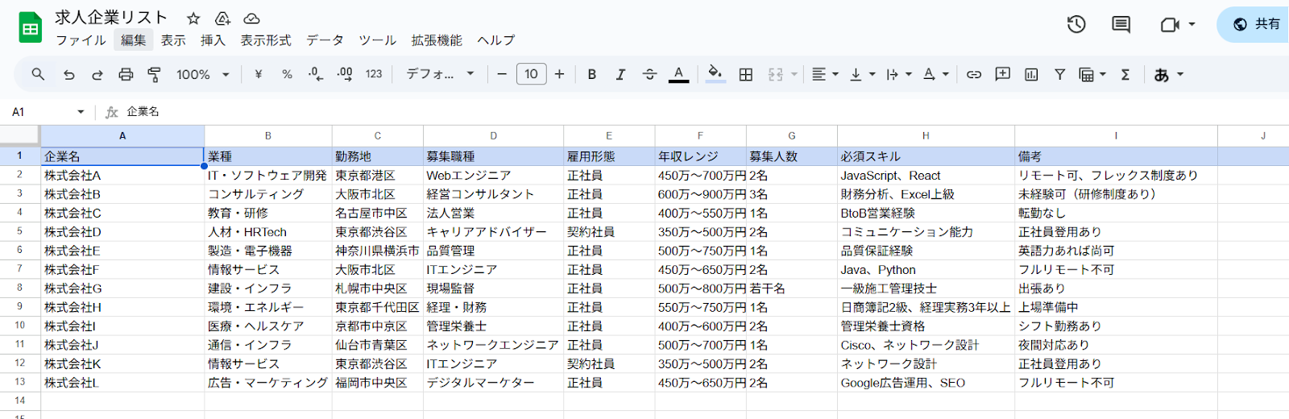Image resolution: width=1289 pixels, height=419 pixels.
Task: Open the font family dropdown
Action: click(x=440, y=74)
